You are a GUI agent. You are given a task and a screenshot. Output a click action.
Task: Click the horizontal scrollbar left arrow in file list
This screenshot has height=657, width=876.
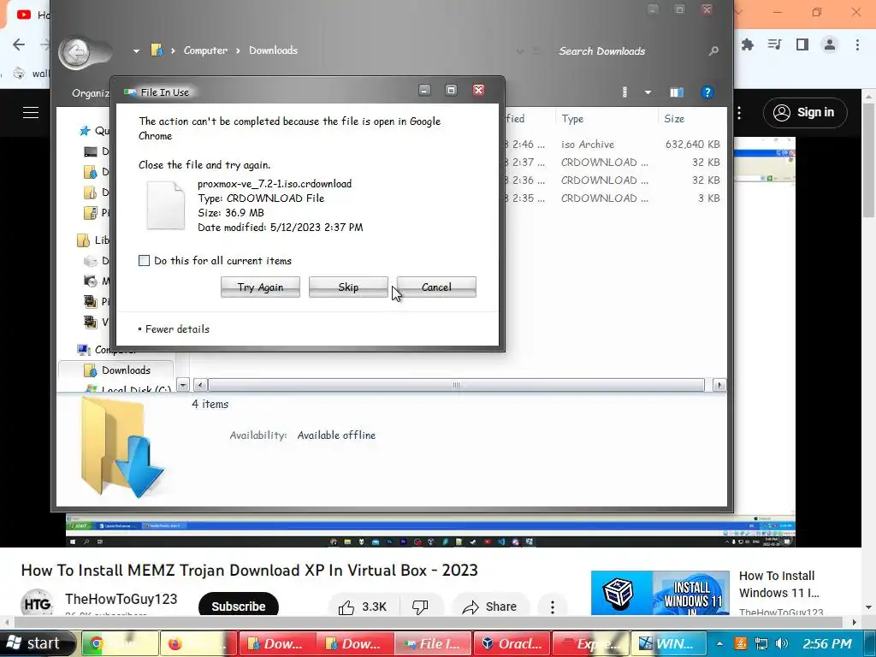click(200, 385)
